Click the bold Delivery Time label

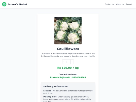click(50, 97)
